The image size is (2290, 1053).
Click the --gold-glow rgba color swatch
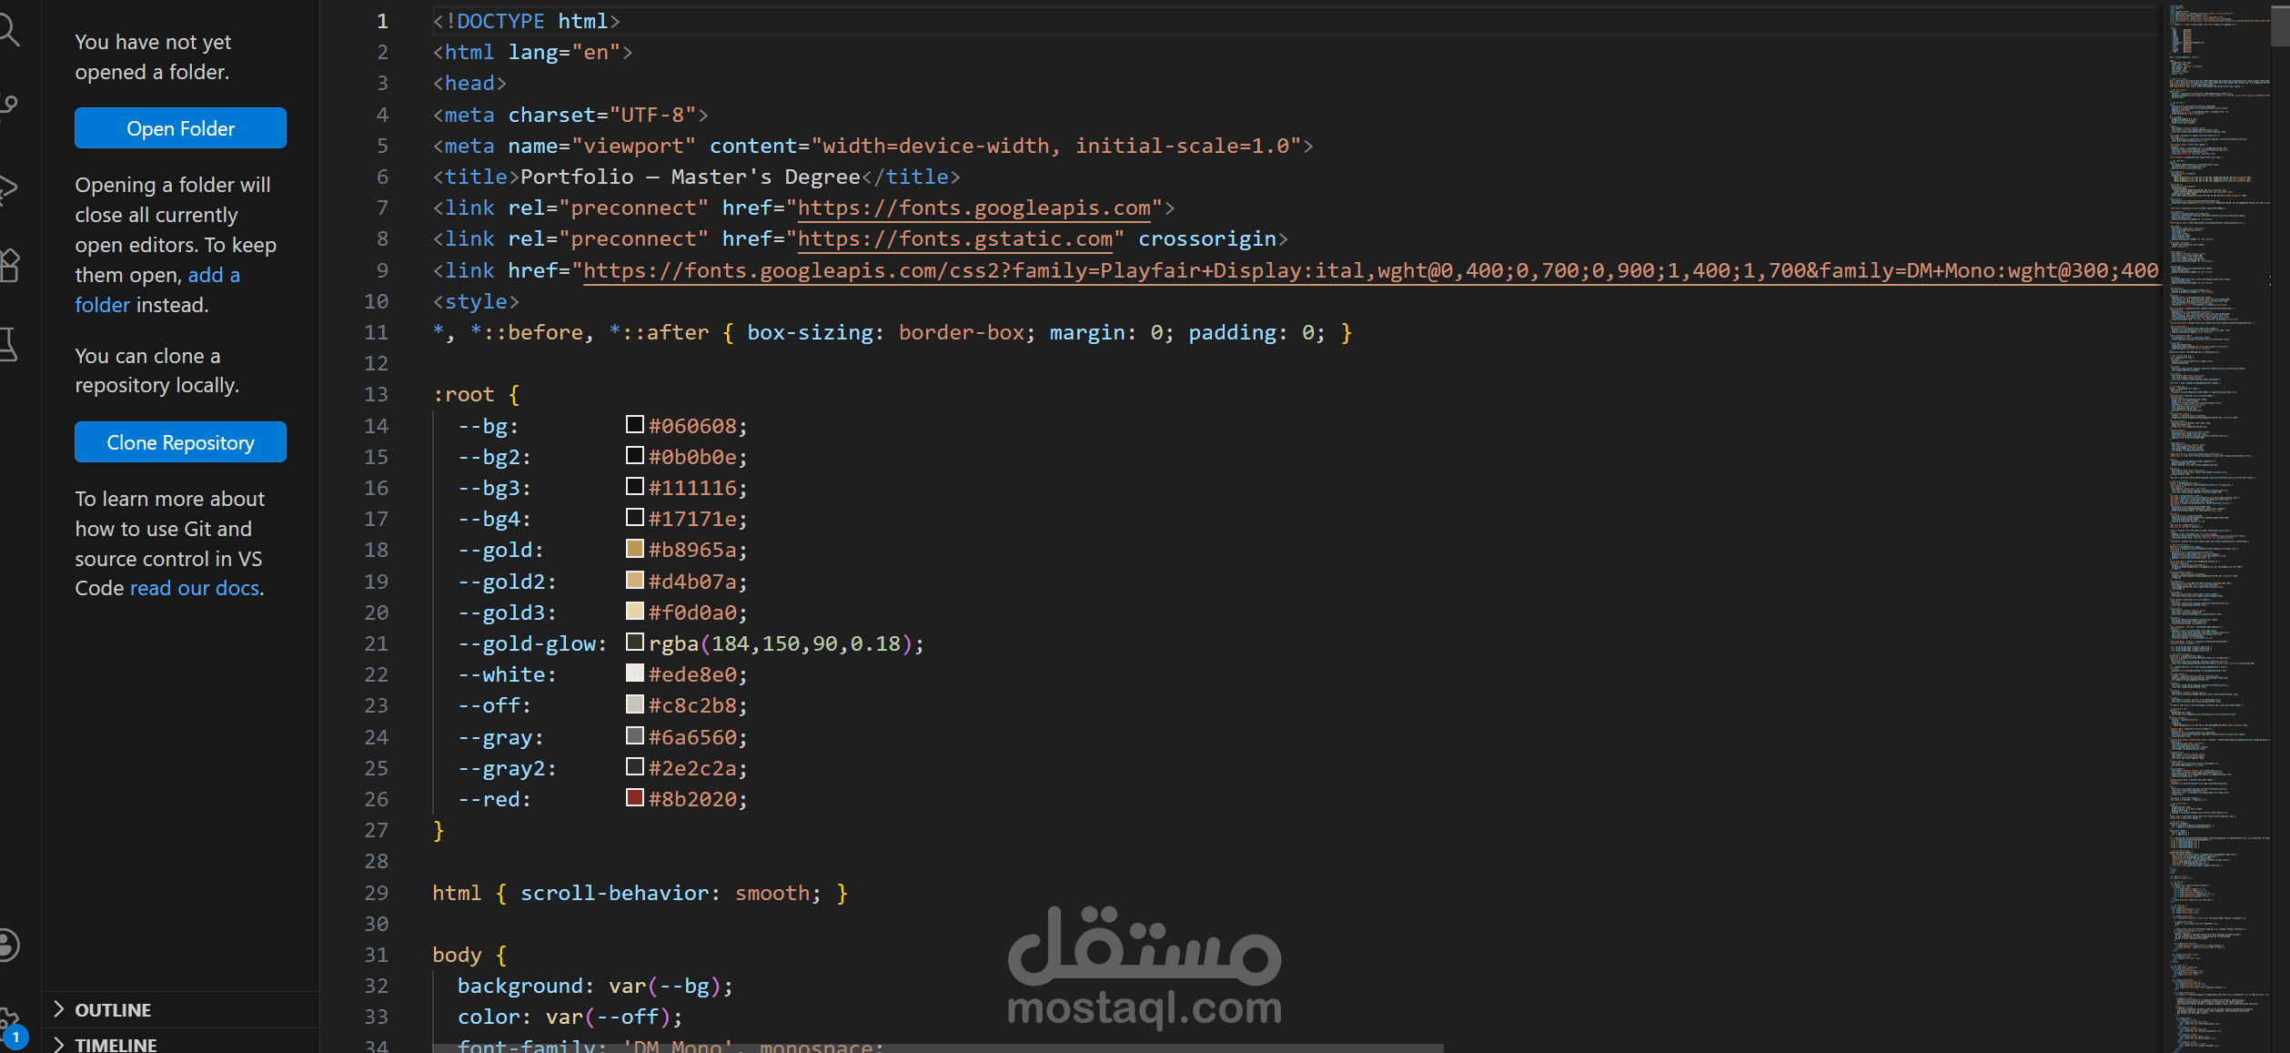tap(635, 643)
